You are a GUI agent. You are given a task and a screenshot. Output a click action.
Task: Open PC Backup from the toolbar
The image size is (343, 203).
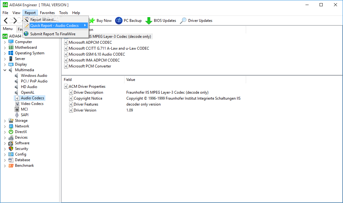[129, 21]
